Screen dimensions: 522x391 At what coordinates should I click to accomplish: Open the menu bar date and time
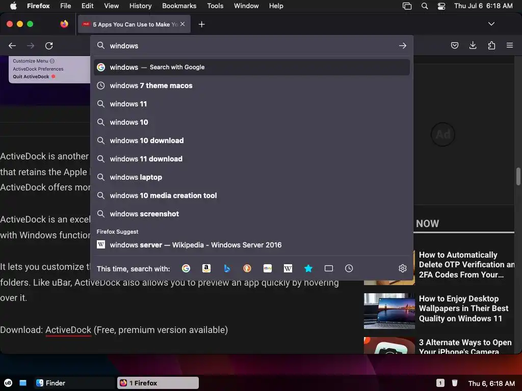tap(483, 6)
